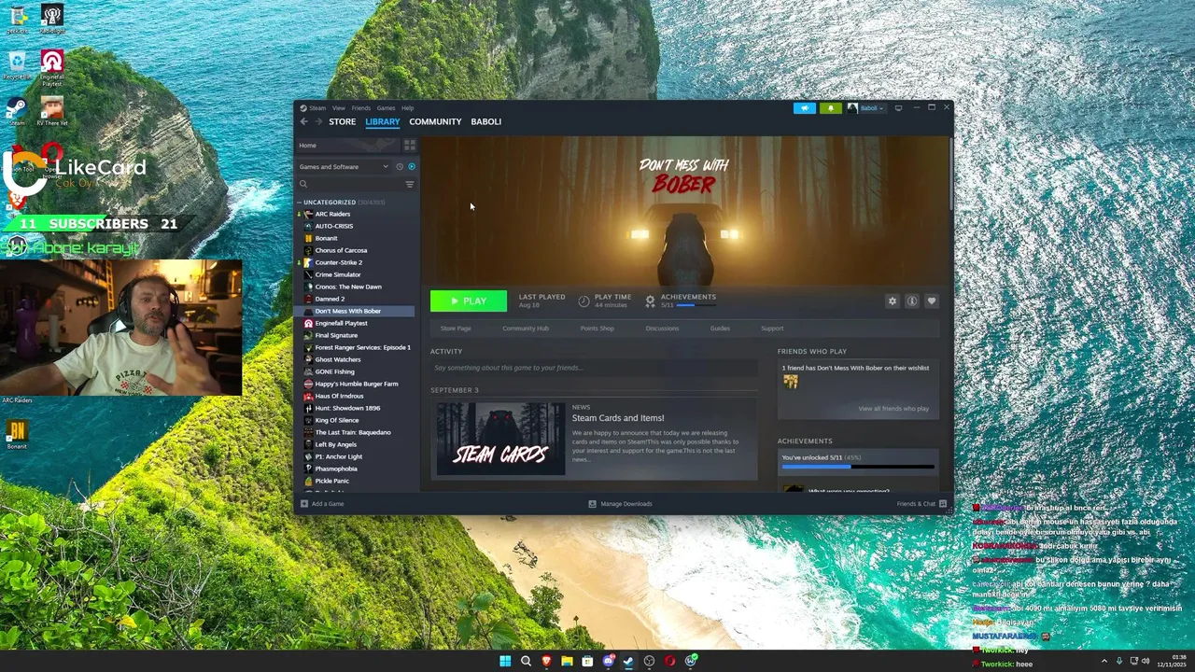Click the Manage Downloads icon
This screenshot has height=672, width=1195.
[592, 504]
